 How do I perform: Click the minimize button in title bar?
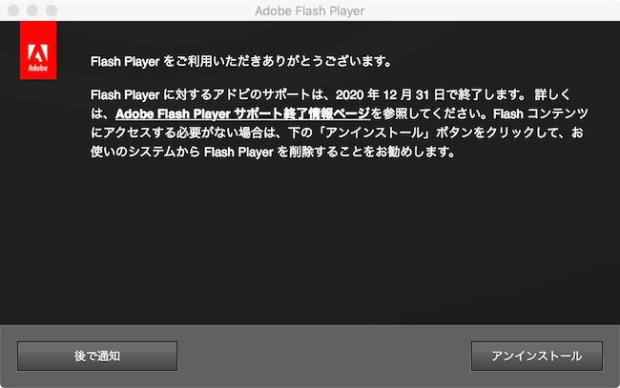(32, 10)
